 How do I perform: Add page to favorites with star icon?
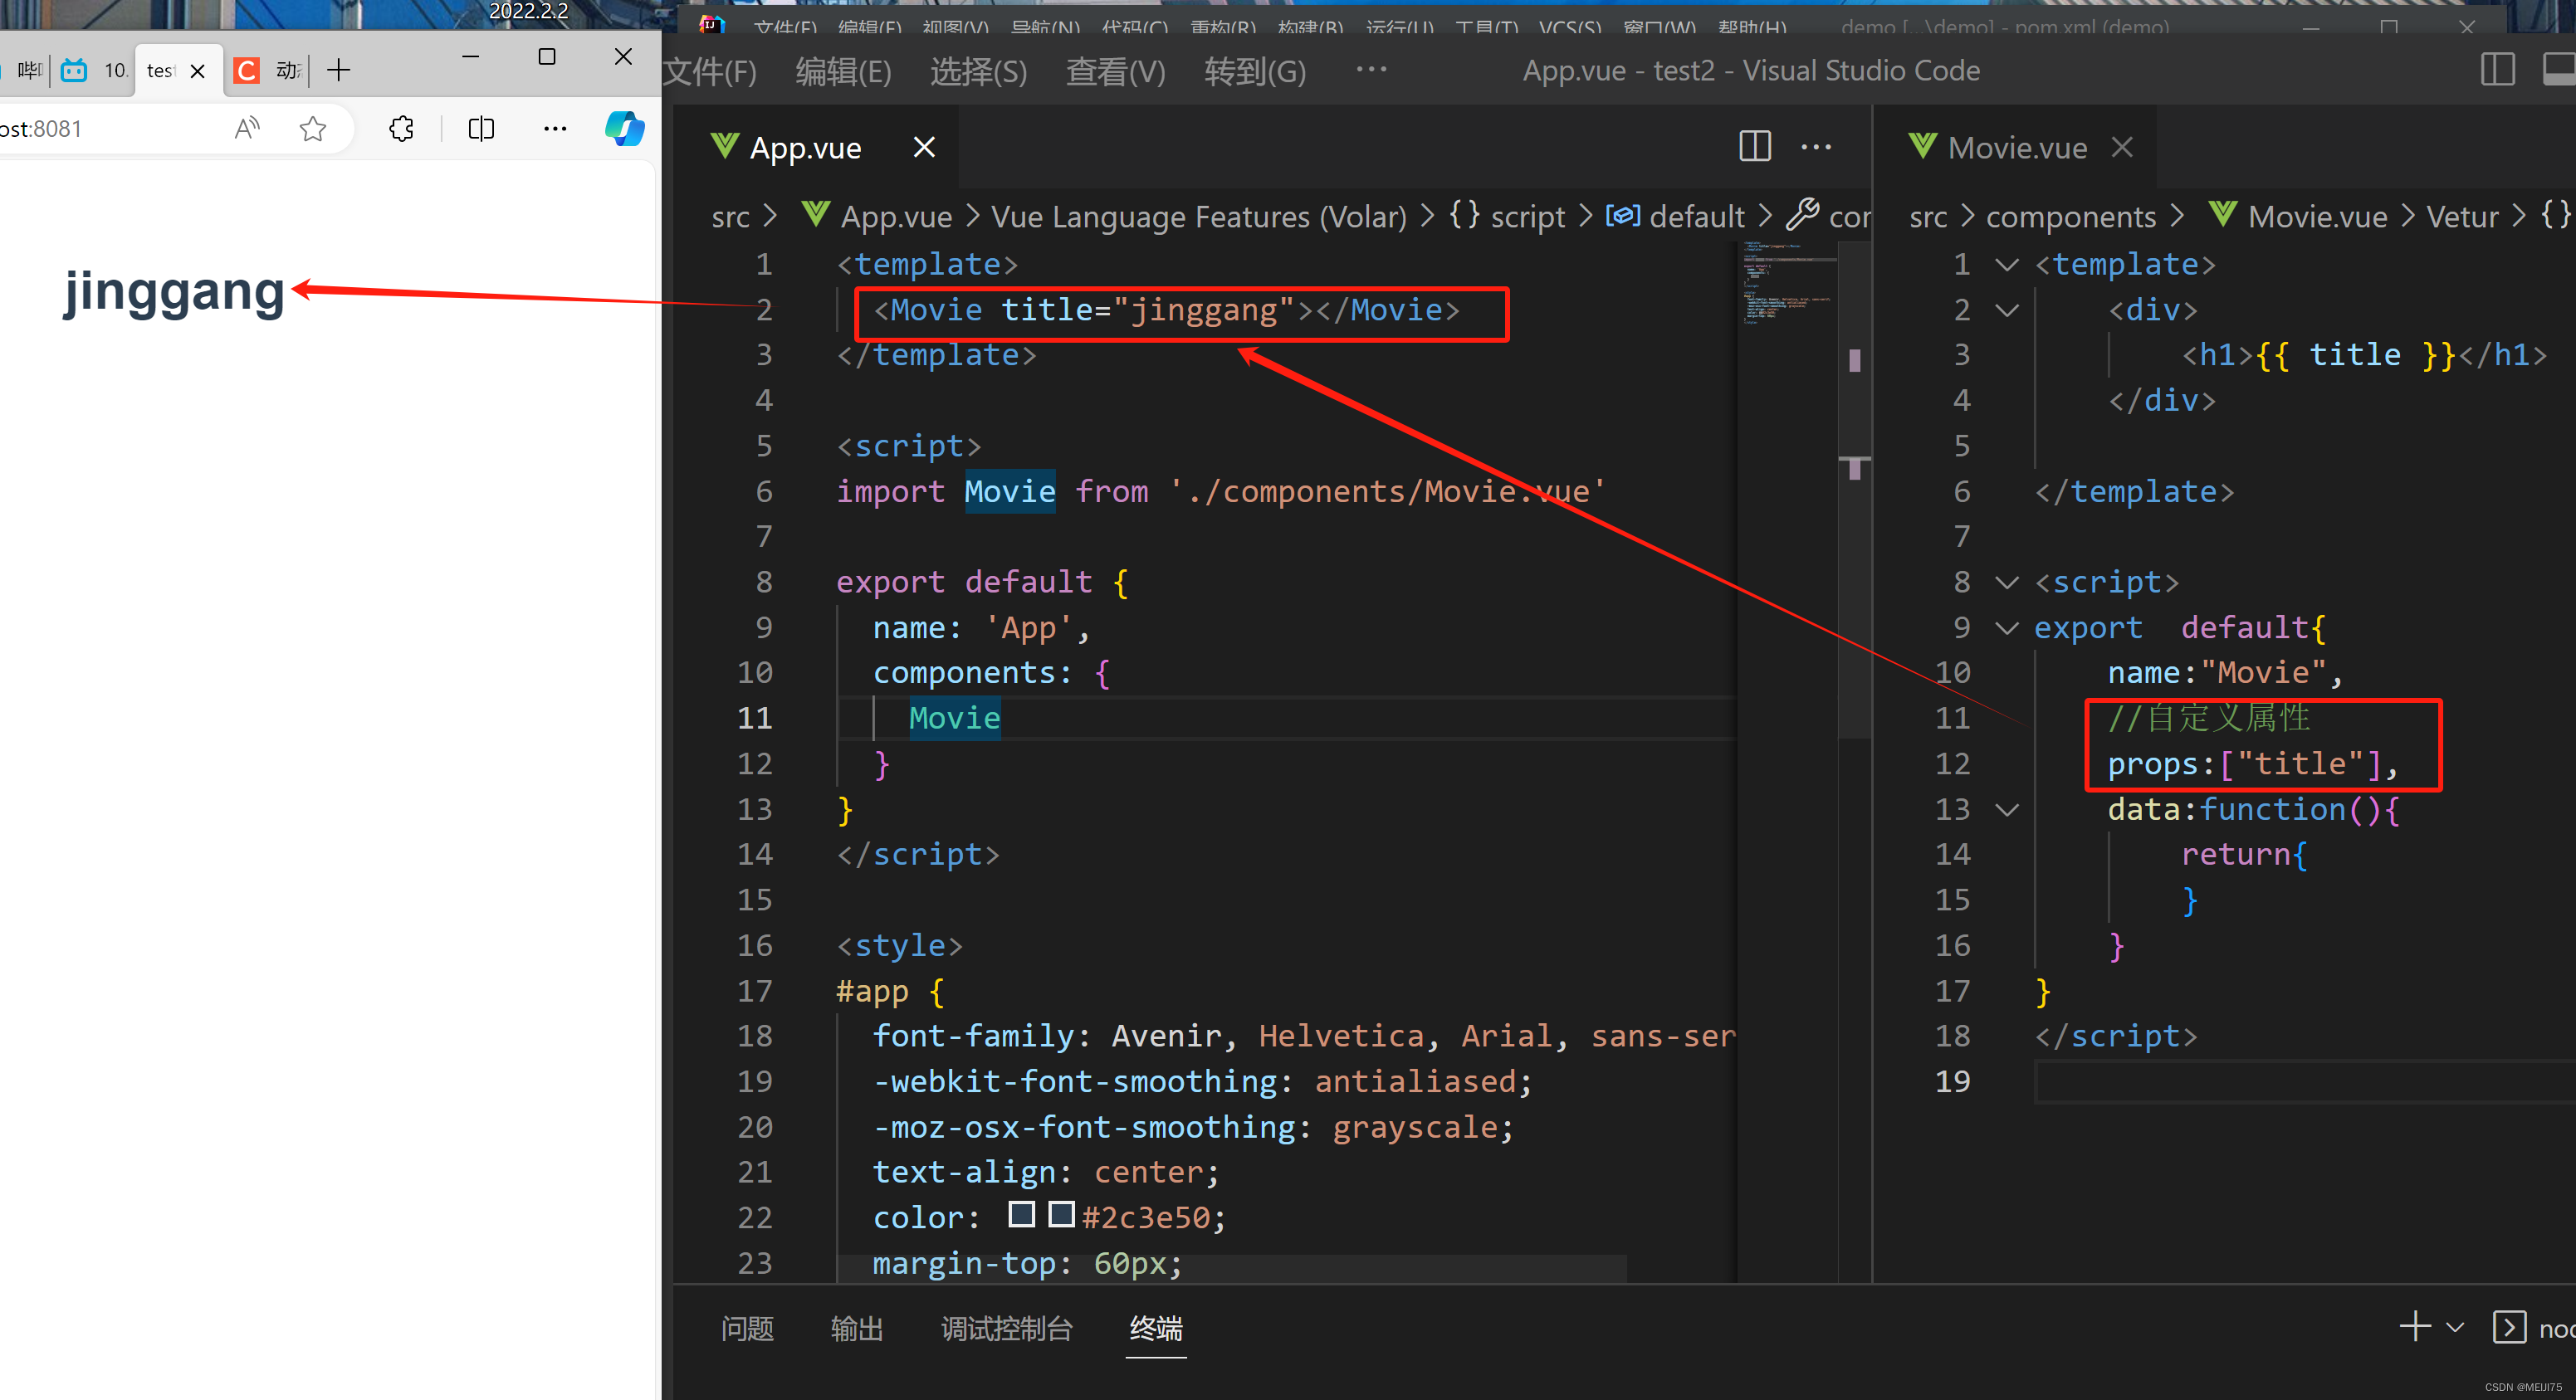[x=313, y=128]
